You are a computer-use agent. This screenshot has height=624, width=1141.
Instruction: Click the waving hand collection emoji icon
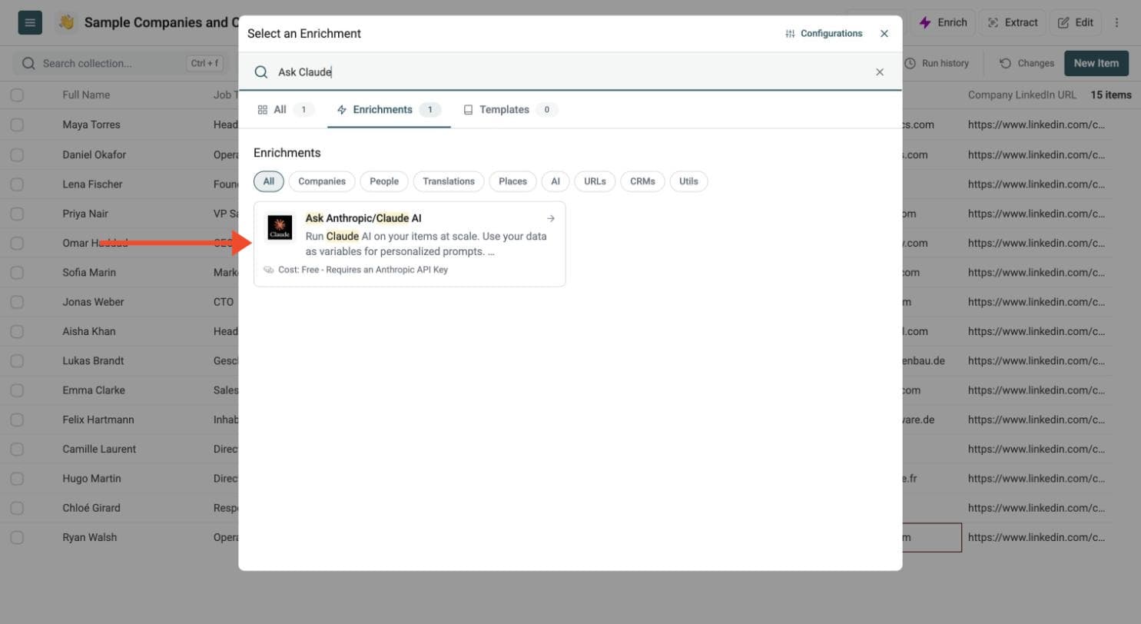pyautogui.click(x=67, y=22)
